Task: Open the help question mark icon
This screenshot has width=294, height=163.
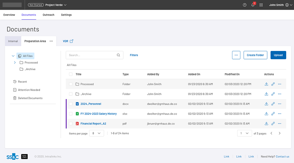Action: 245,5
